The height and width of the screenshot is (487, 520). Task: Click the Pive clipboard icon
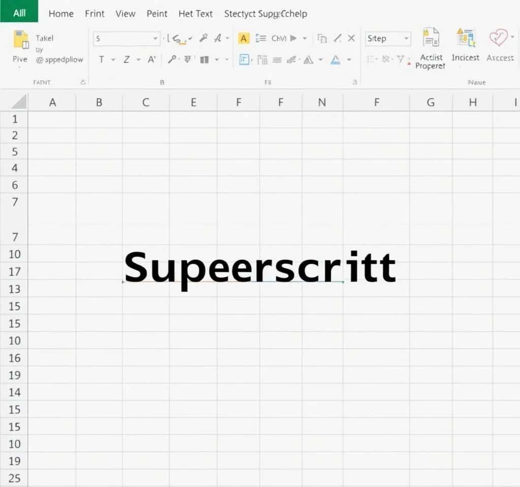point(20,41)
